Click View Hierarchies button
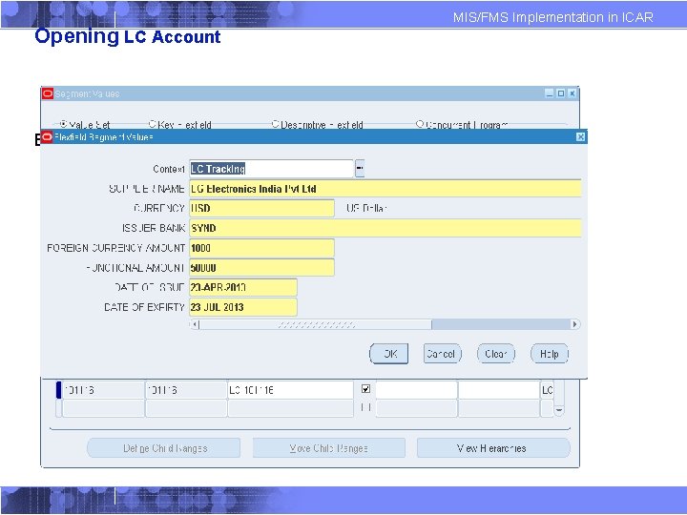Image resolution: width=687 pixels, height=515 pixels. (x=493, y=448)
